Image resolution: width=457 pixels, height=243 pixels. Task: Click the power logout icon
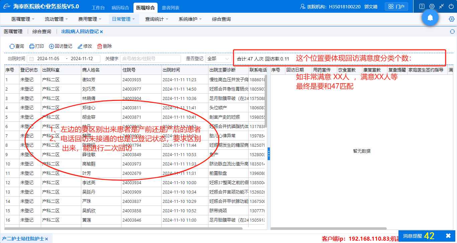[x=451, y=6]
